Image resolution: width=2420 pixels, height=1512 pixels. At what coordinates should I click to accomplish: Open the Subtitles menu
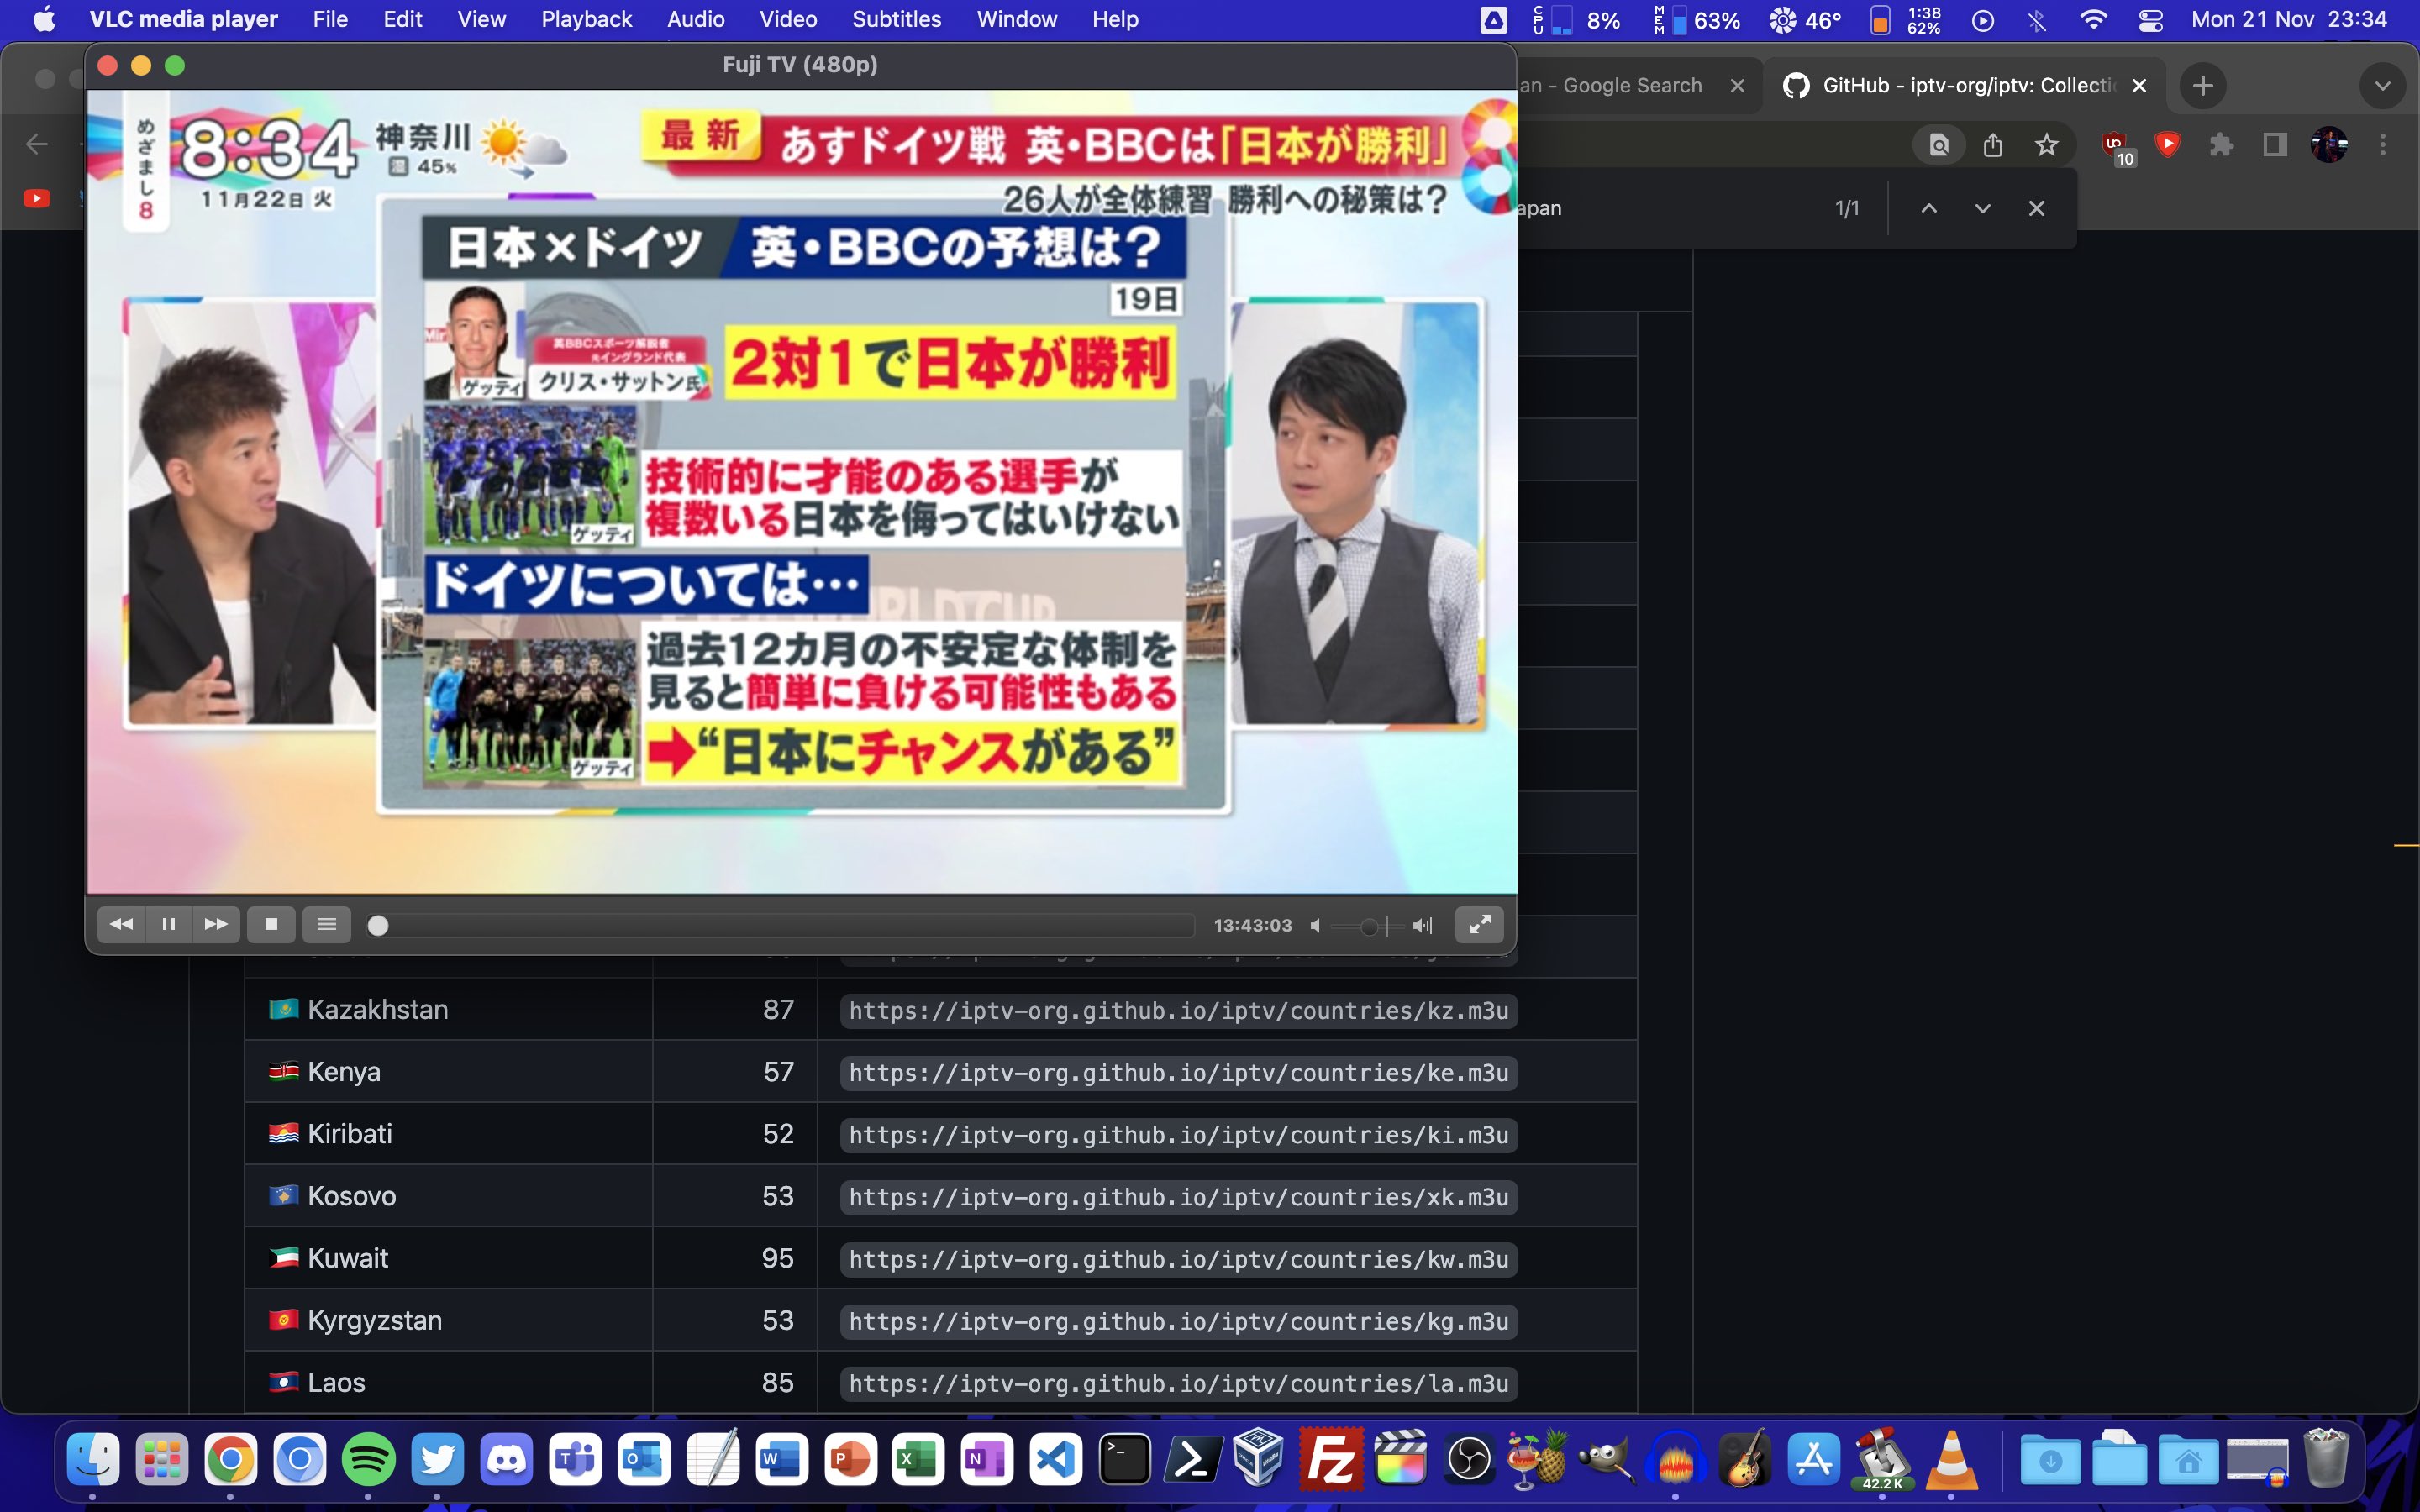pos(896,19)
